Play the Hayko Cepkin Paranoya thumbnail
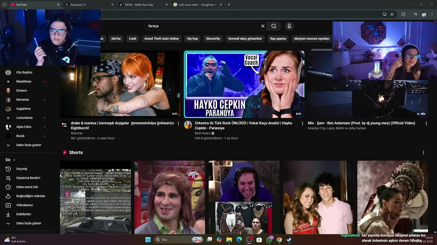The height and width of the screenshot is (245, 437). (244, 84)
